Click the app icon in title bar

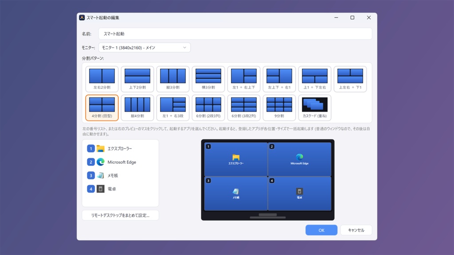(82, 18)
